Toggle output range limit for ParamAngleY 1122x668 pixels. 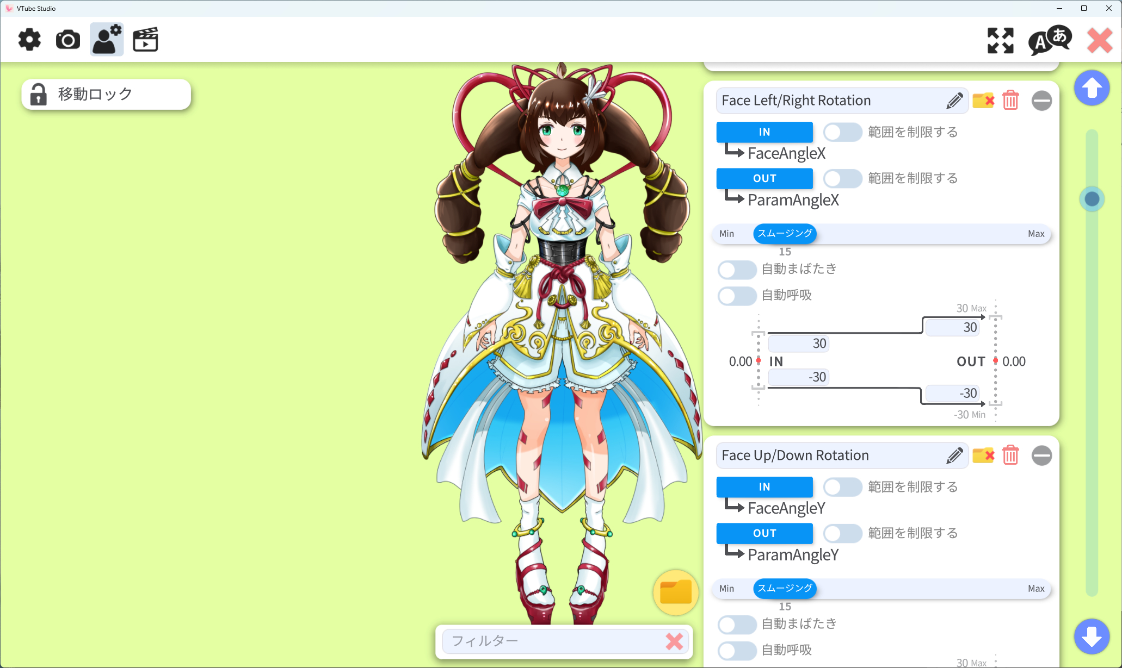click(x=842, y=533)
